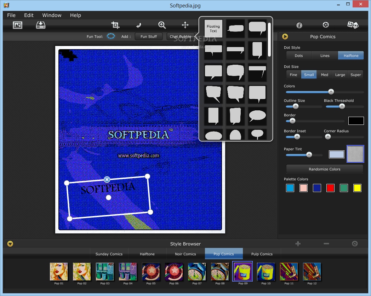Image resolution: width=371 pixels, height=296 pixels.
Task: Select the large rectangular bubble, third row left
Action: (x=213, y=72)
